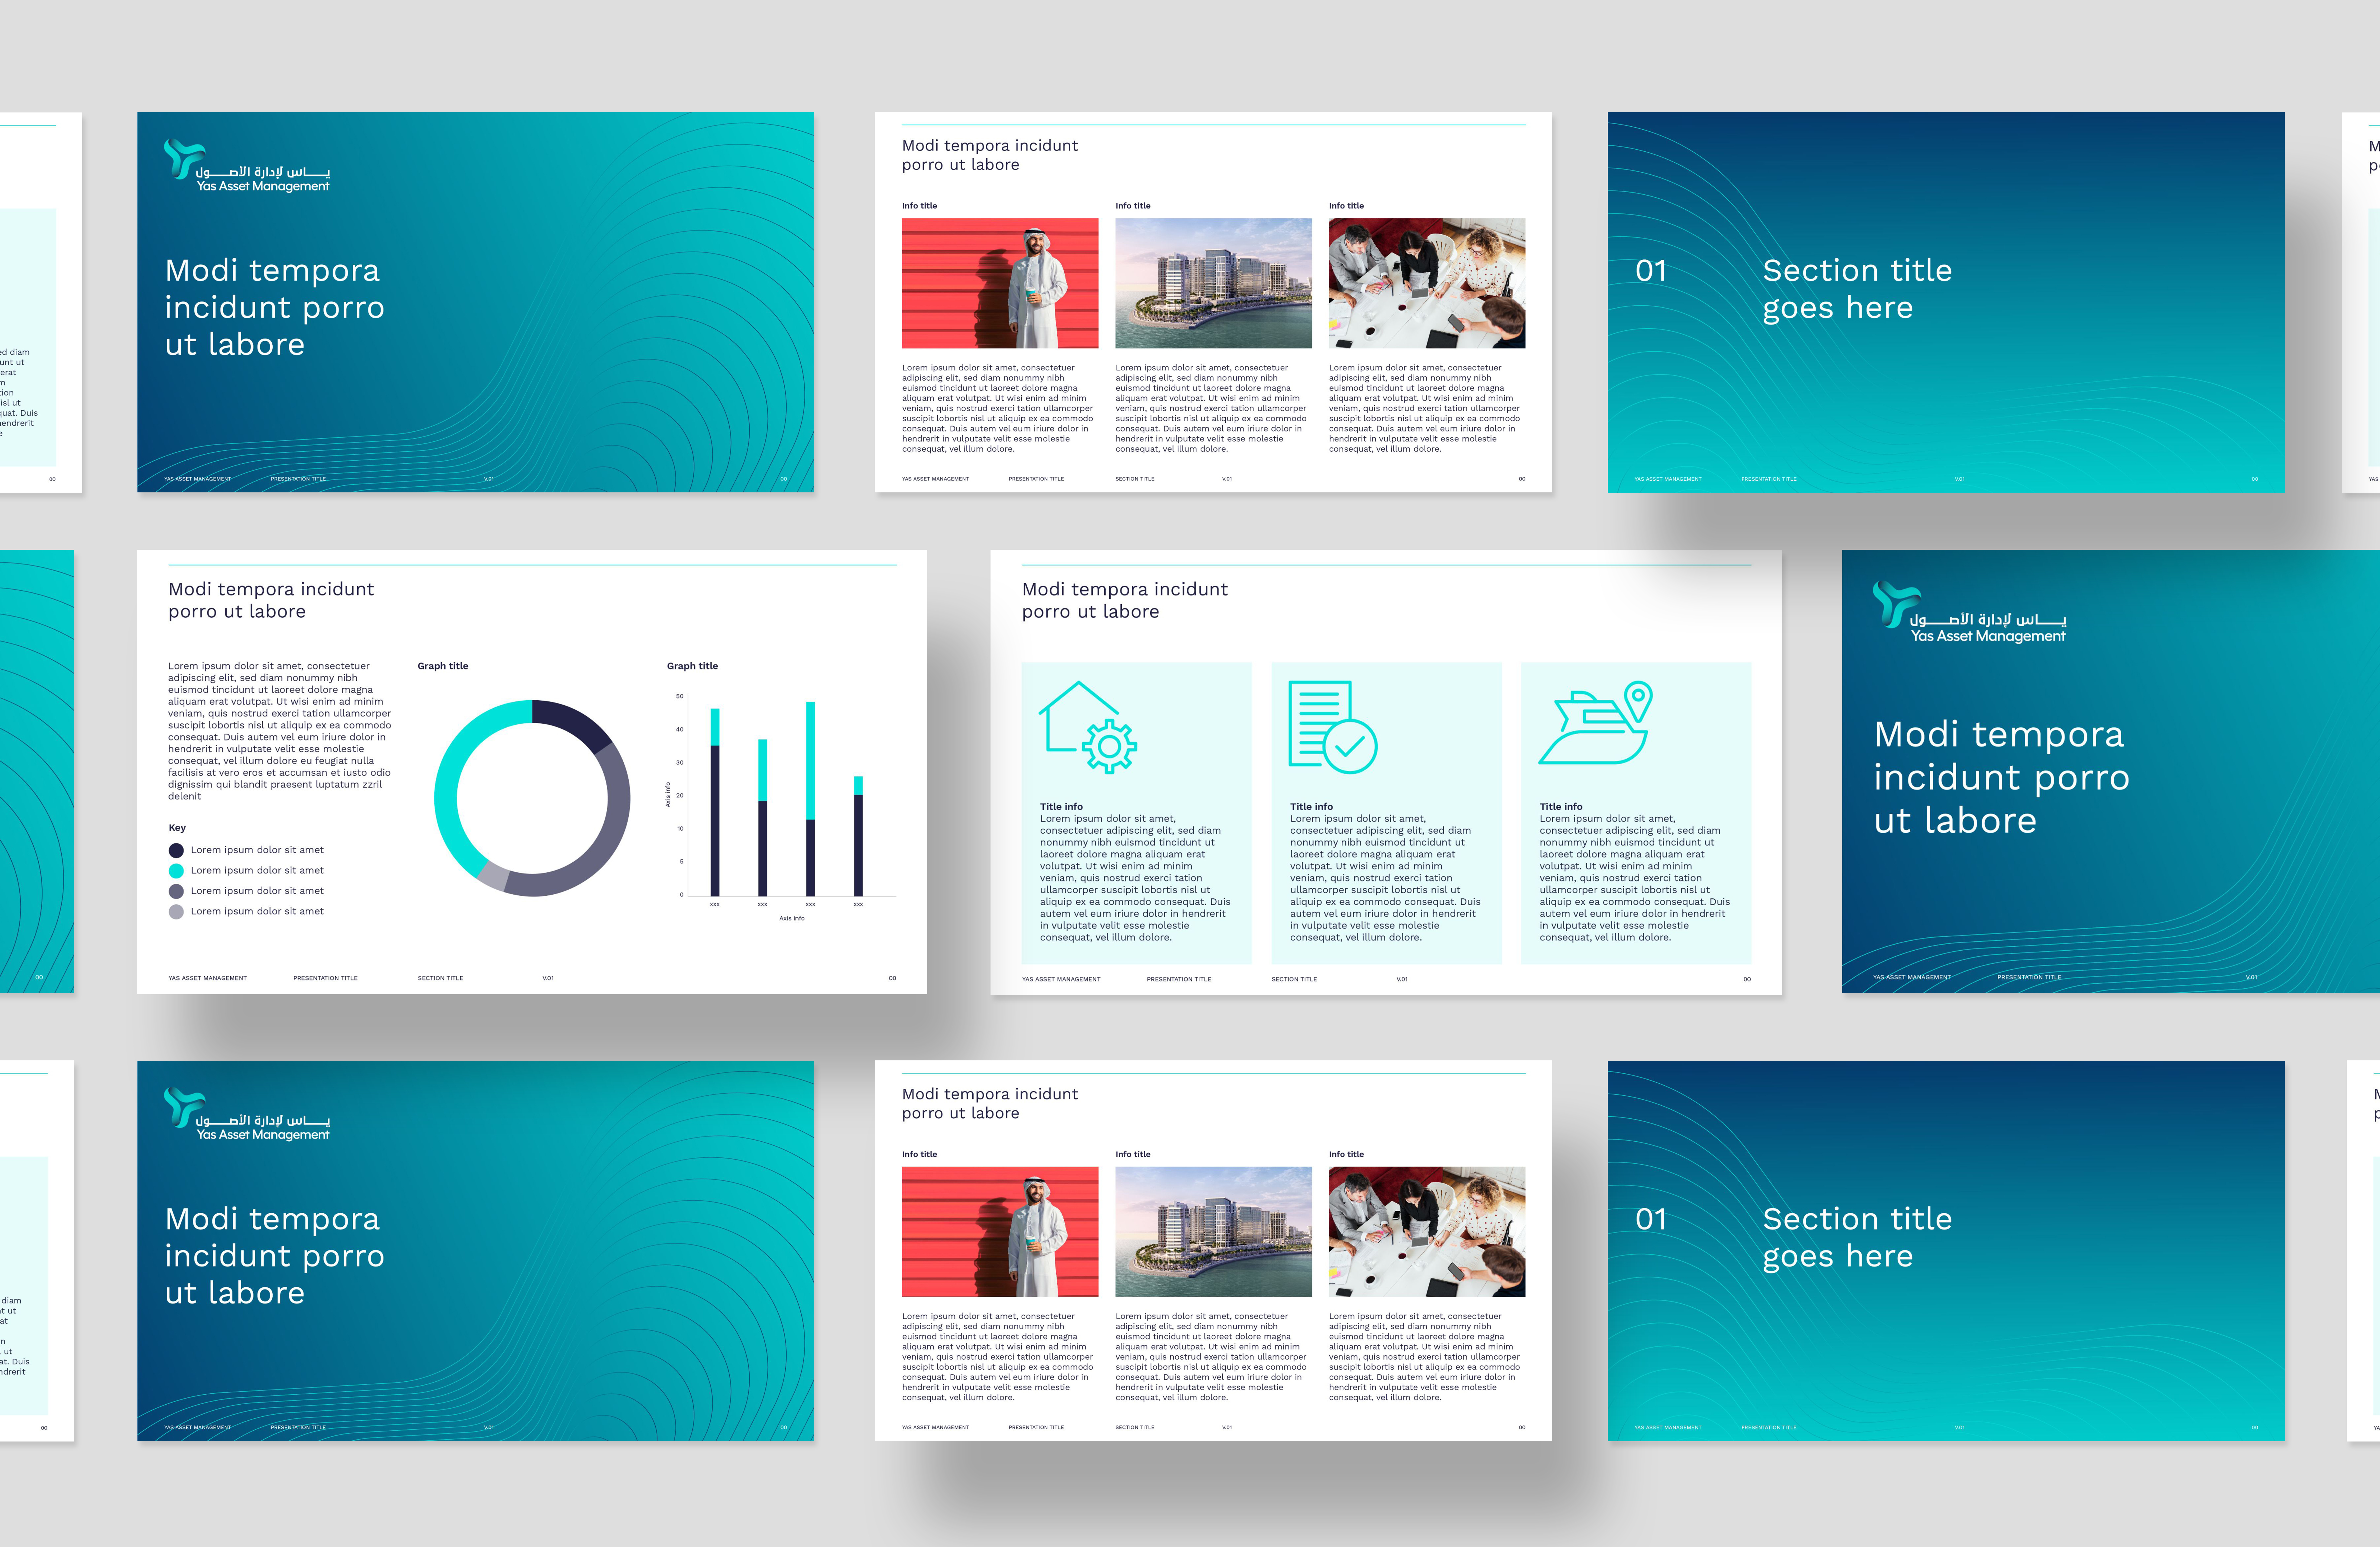This screenshot has width=2380, height=1547.
Task: Click the donut chart graphic
Action: [532, 798]
